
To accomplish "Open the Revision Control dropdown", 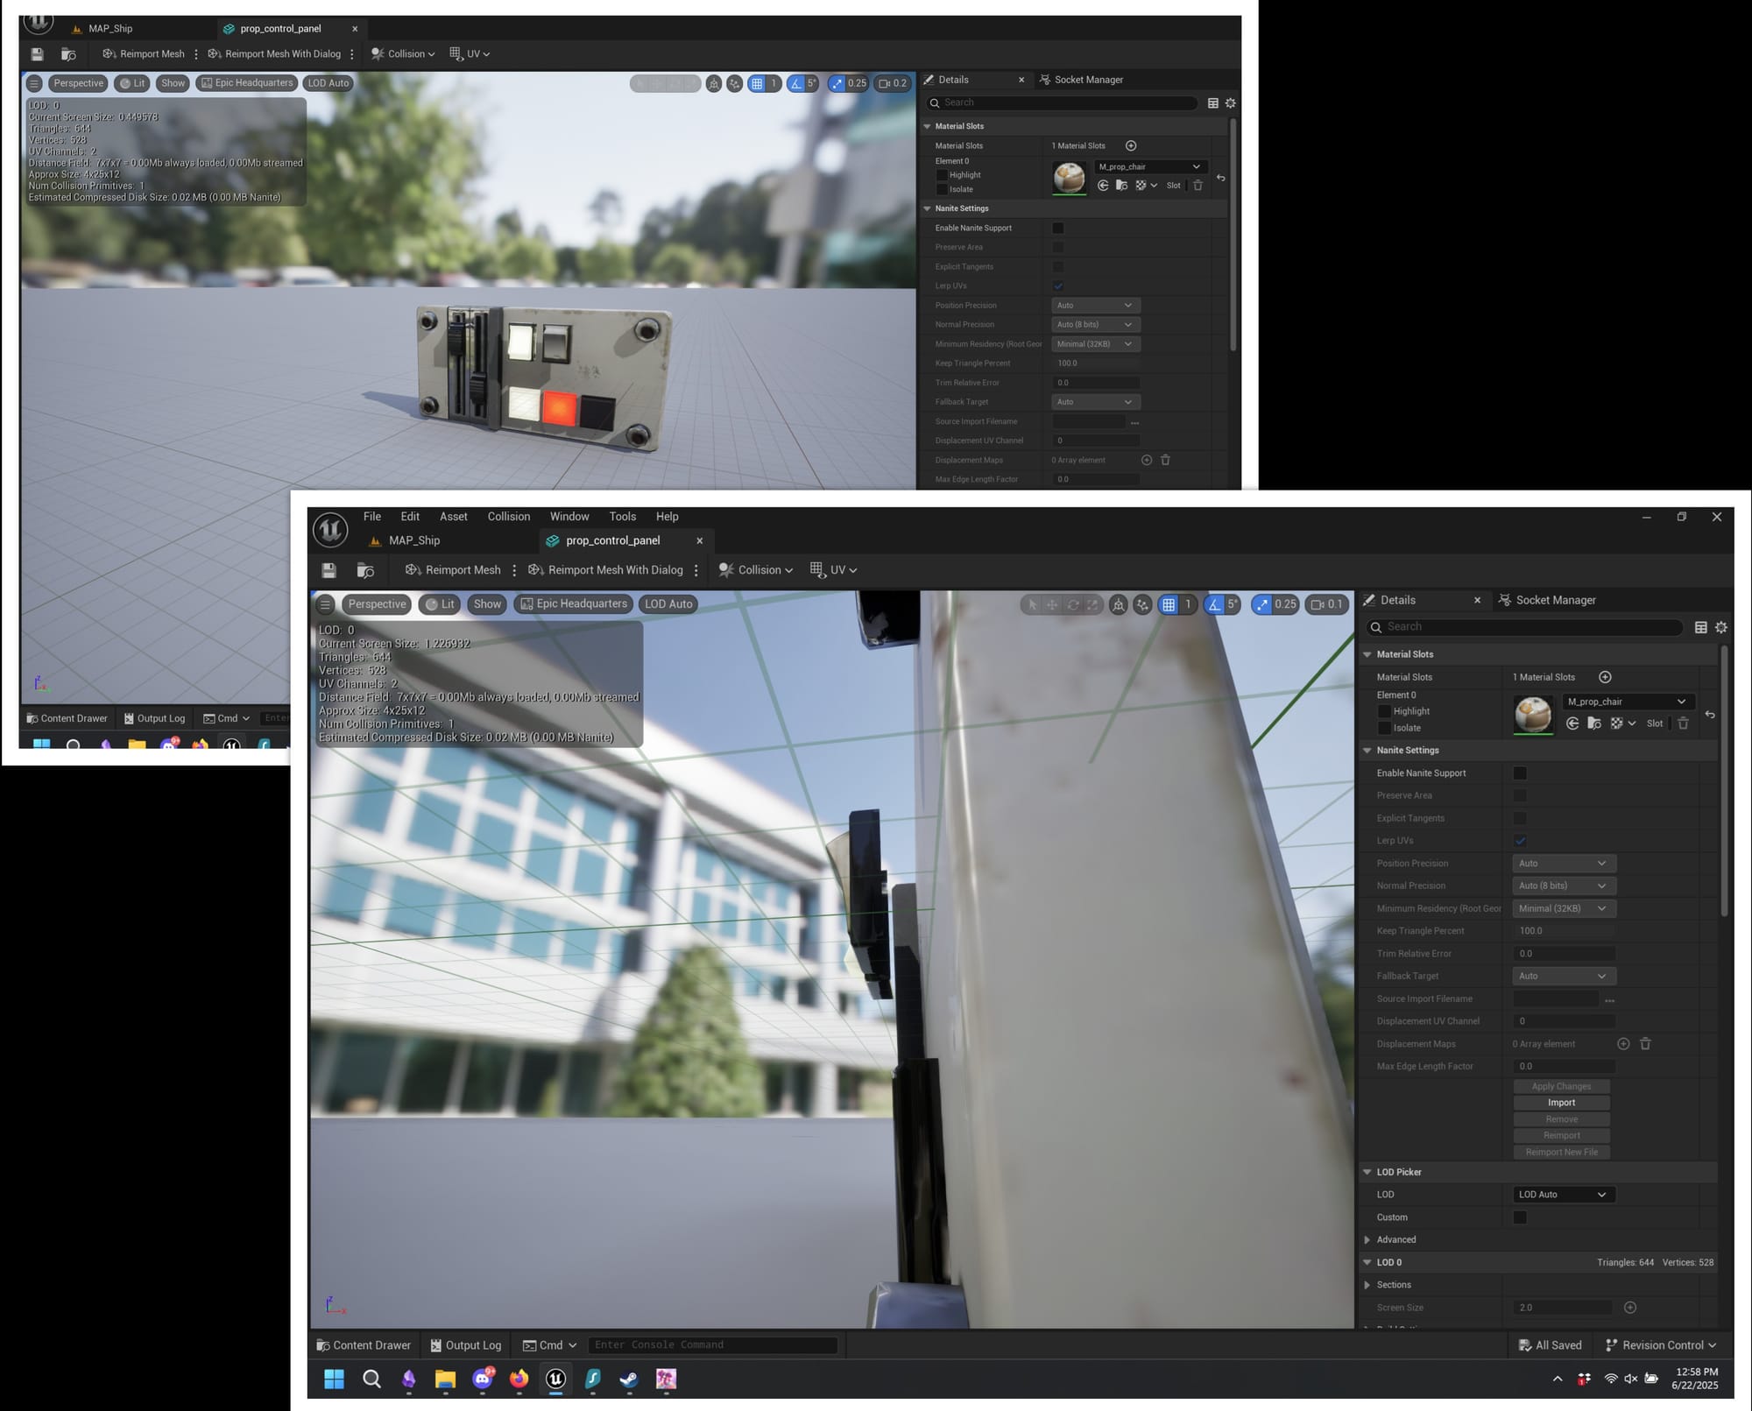I will [x=1661, y=1345].
